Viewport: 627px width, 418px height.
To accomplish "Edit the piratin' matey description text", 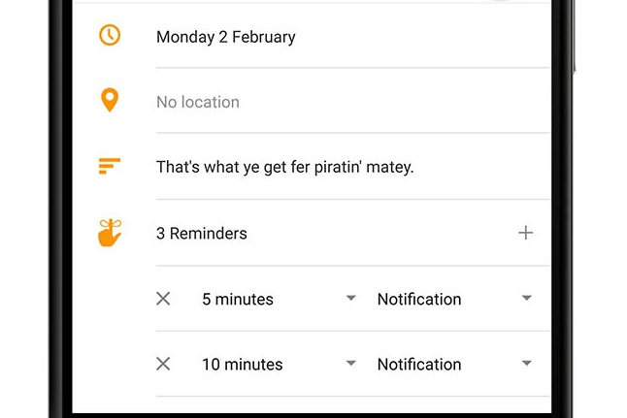I will pos(284,167).
